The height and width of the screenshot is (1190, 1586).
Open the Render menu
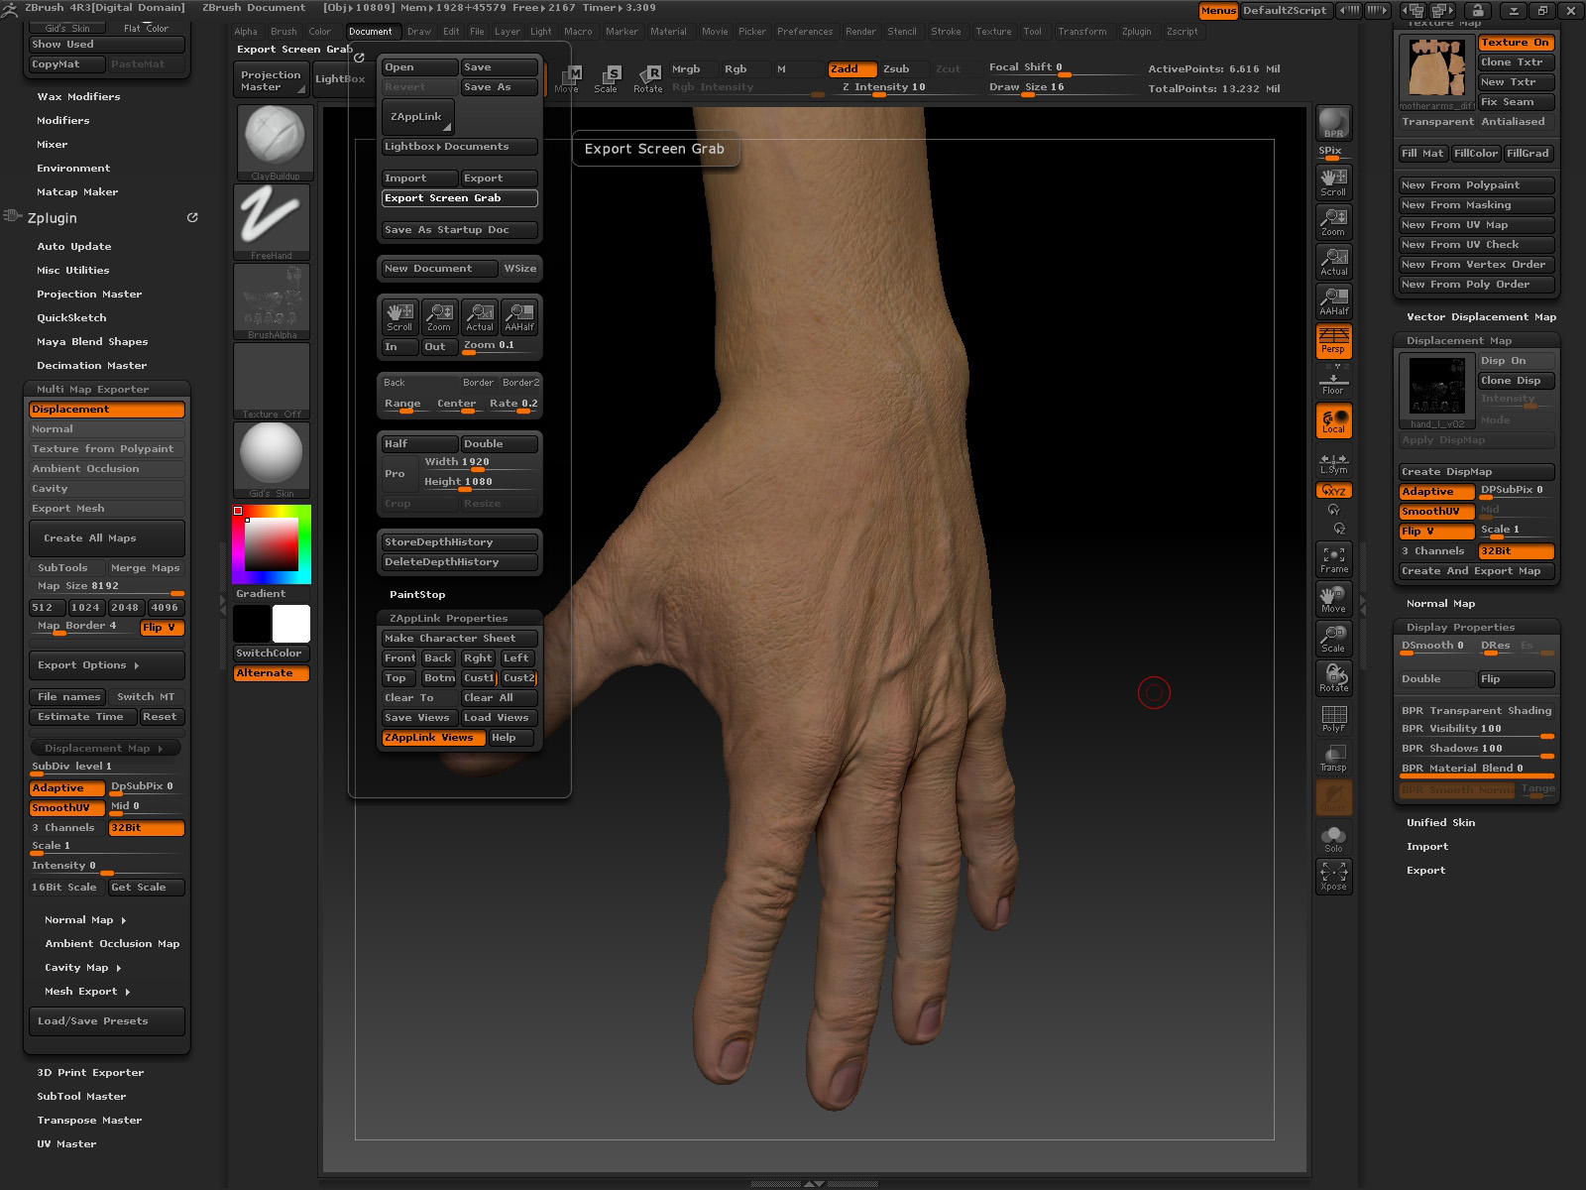coord(860,32)
